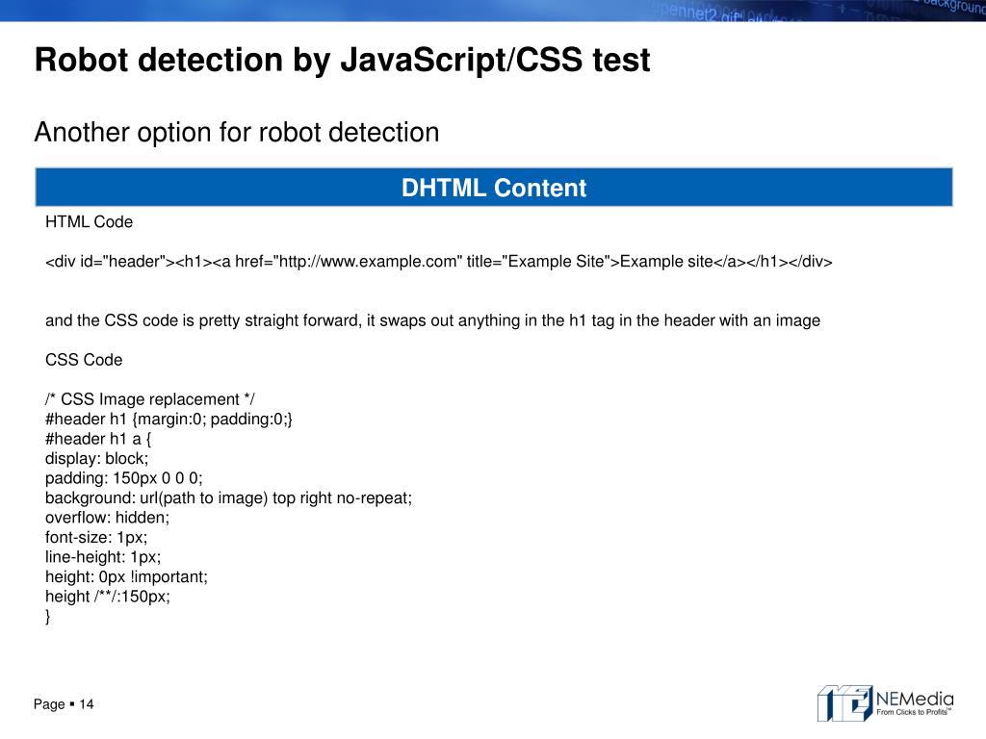
Task: Click the NEMedia logo icon
Action: (843, 702)
